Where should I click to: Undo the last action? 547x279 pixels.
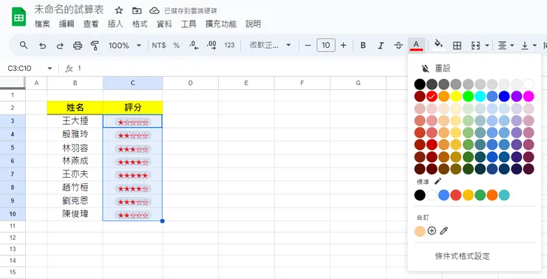43,45
